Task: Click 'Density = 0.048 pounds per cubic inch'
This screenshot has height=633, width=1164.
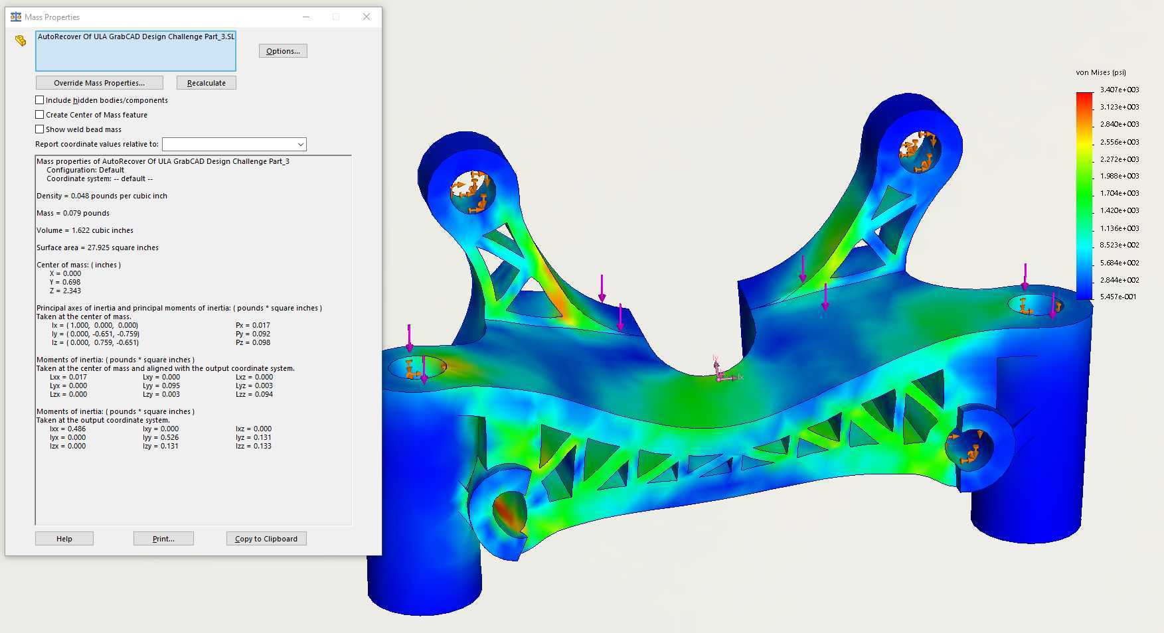Action: 102,196
